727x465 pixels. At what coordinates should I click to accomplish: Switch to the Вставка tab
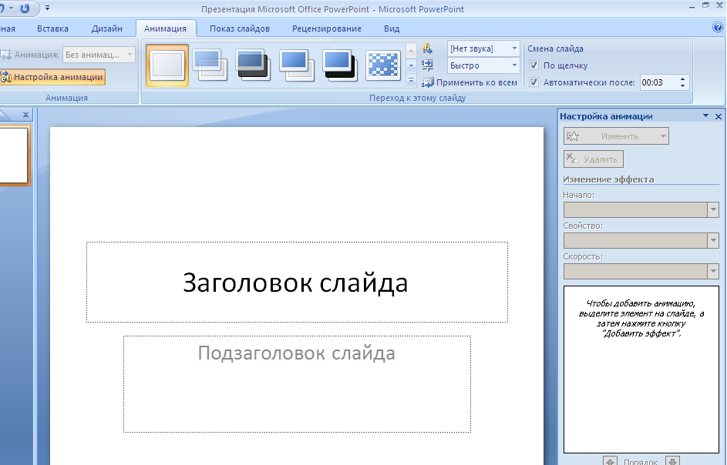click(53, 28)
